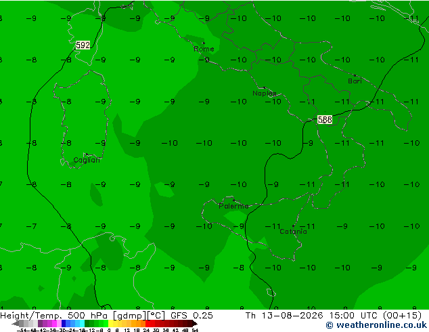Click the yellow legend swatch at 0
The image size is (429, 332).
click(110, 323)
